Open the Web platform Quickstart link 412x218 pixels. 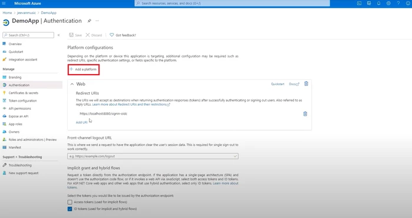tap(278, 84)
